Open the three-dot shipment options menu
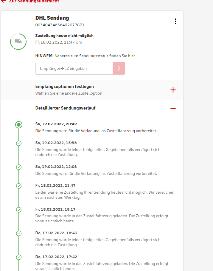 coord(175,21)
